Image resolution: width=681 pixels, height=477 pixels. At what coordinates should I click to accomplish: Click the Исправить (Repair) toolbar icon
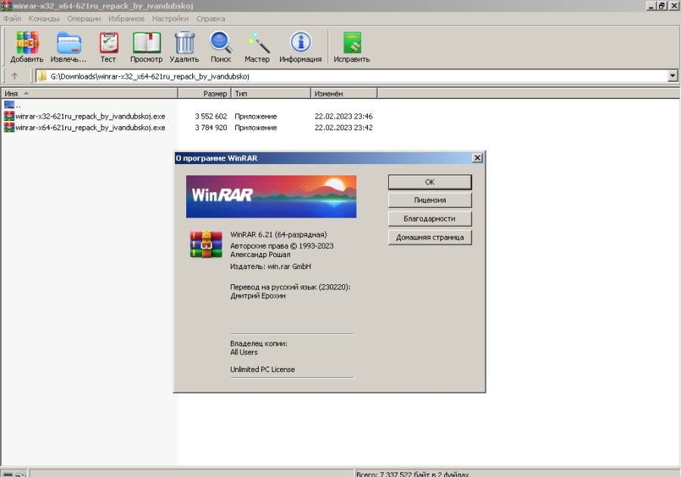click(x=352, y=43)
